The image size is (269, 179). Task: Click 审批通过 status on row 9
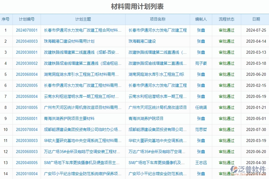coord(226,118)
